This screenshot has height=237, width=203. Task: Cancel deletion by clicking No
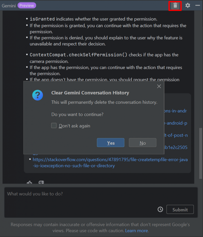click(x=142, y=143)
